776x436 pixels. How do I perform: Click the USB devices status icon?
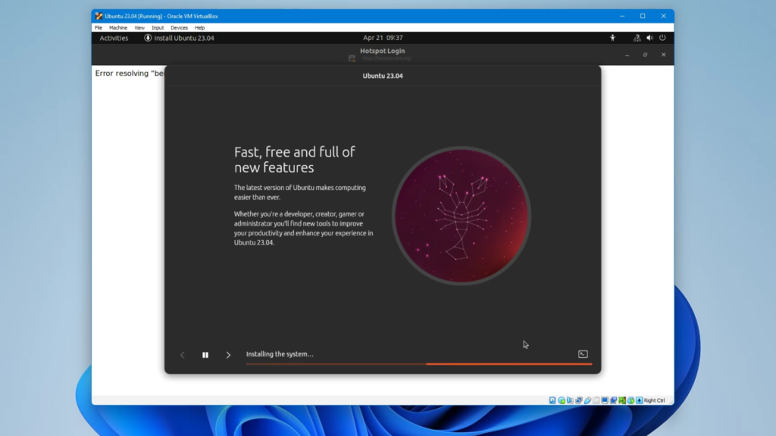click(x=587, y=400)
